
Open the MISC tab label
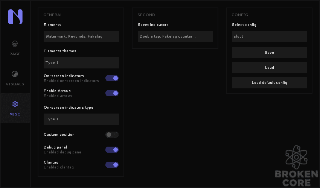[15, 114]
